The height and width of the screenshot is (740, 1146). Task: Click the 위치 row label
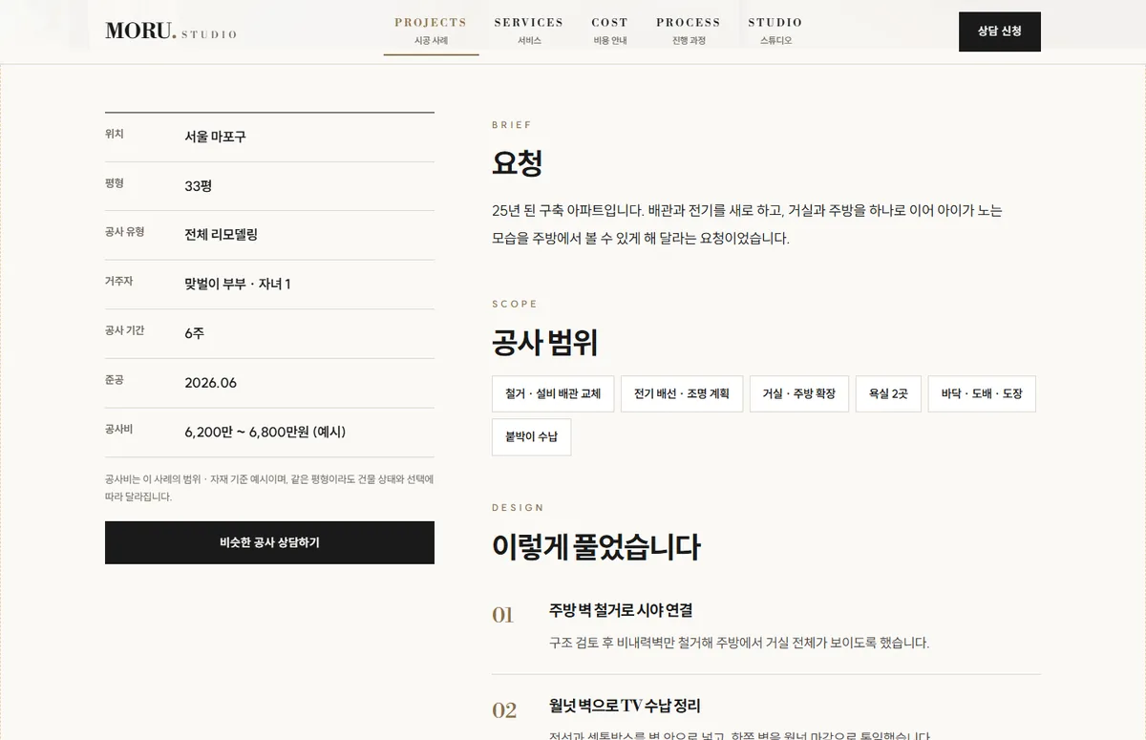(x=115, y=134)
